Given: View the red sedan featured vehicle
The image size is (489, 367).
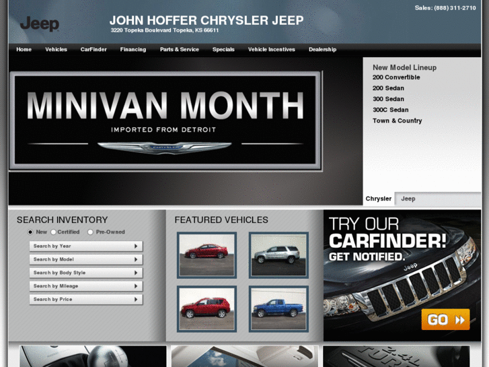Looking at the screenshot, I should [x=206, y=255].
